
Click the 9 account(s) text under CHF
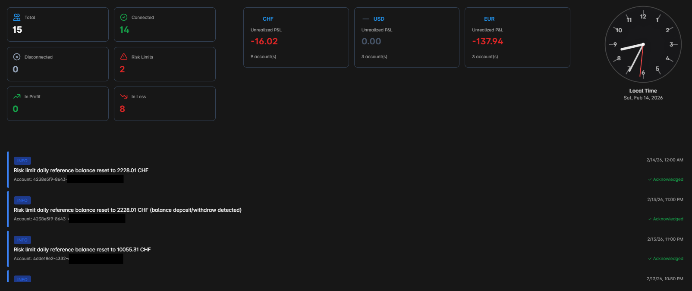click(x=263, y=56)
